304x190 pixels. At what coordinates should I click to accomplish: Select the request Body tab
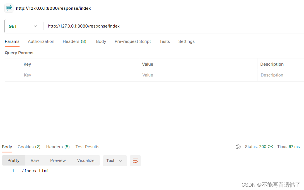[101, 41]
